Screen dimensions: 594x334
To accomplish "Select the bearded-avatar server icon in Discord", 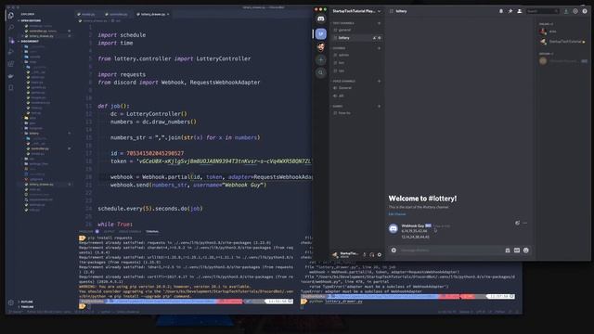I will (x=321, y=46).
